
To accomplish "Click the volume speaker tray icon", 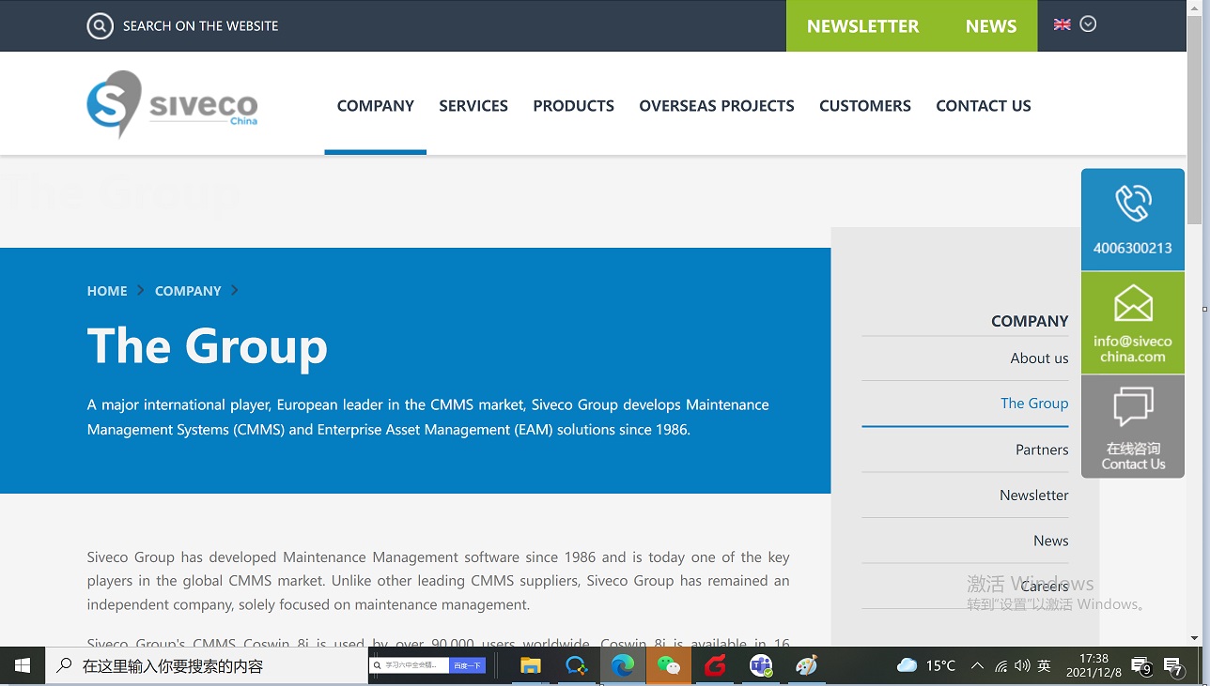I will tap(1022, 666).
